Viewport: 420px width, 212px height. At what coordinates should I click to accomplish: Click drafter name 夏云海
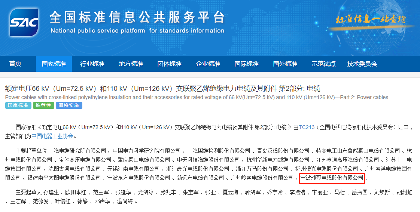230,192
